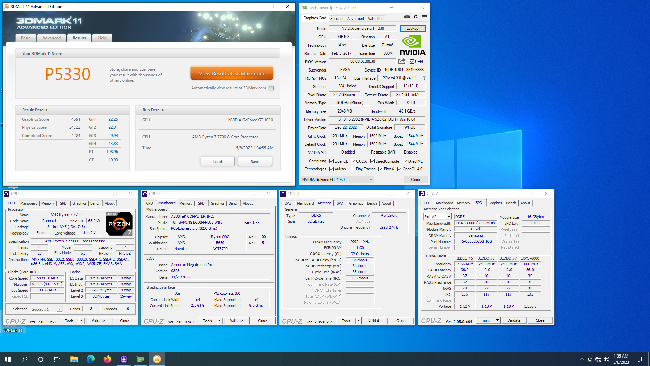Screen dimensions: 650x366
Task: Switch to GPU-Z taskbar icon
Action: tap(140, 359)
